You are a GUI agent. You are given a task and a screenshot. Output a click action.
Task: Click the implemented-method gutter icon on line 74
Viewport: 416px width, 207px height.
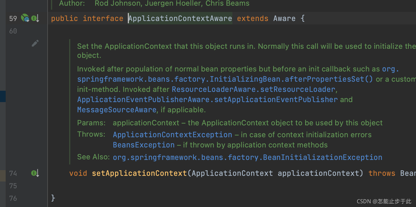point(35,173)
